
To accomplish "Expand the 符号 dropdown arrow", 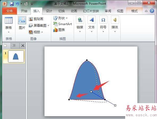I will point(103,32).
